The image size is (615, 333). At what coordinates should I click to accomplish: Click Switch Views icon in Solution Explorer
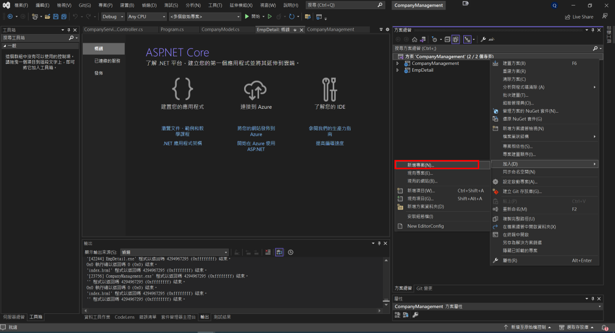pyautogui.click(x=423, y=40)
